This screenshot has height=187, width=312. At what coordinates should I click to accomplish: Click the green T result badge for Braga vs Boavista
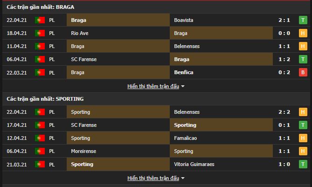click(302, 21)
